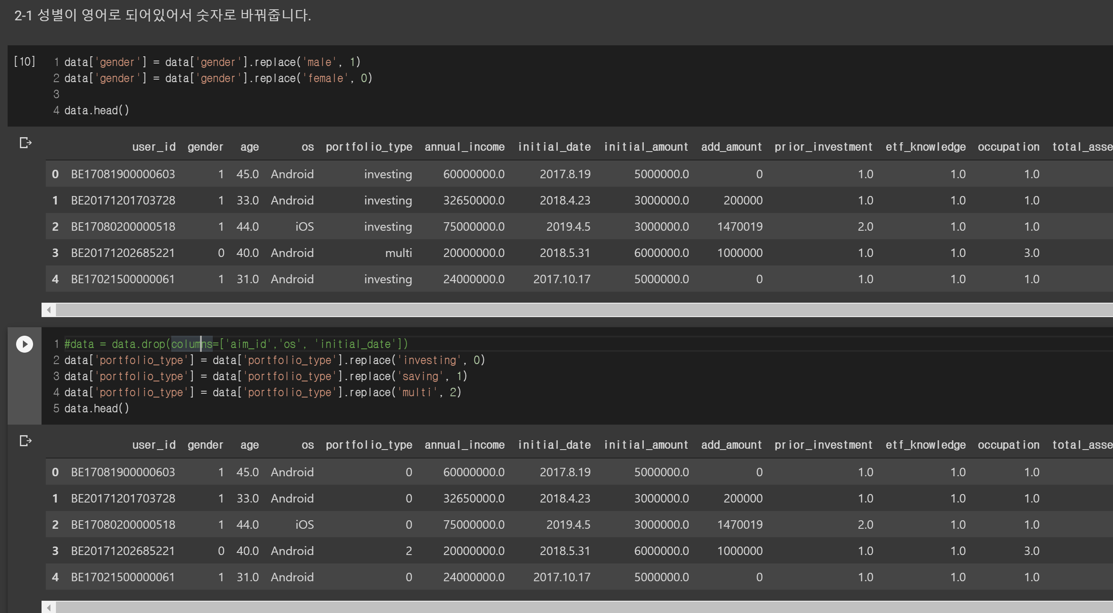Click the second table's left scroll arrow
The image size is (1113, 613).
point(49,607)
